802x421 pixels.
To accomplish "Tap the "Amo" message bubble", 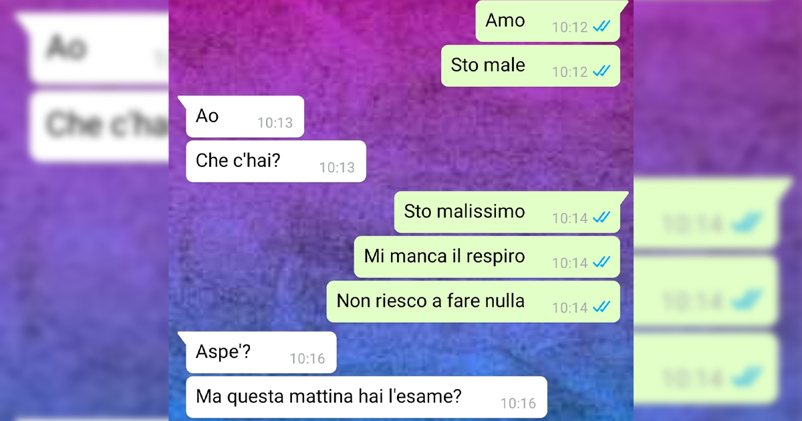I will point(548,21).
